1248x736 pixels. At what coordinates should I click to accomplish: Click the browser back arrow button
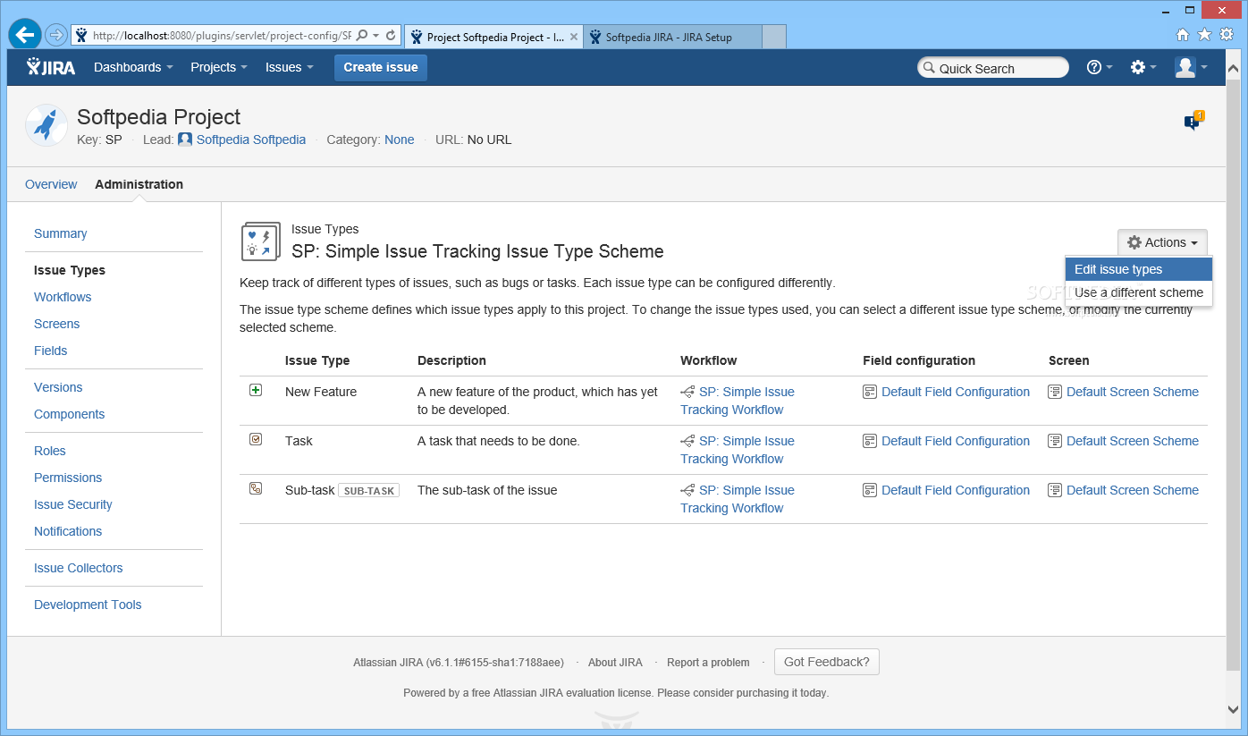(x=25, y=36)
